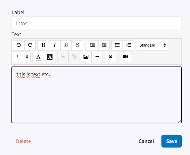Click the redo arrow icon

(30, 45)
